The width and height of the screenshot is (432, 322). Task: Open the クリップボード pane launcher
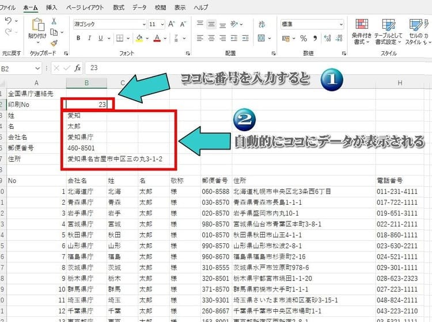66,53
